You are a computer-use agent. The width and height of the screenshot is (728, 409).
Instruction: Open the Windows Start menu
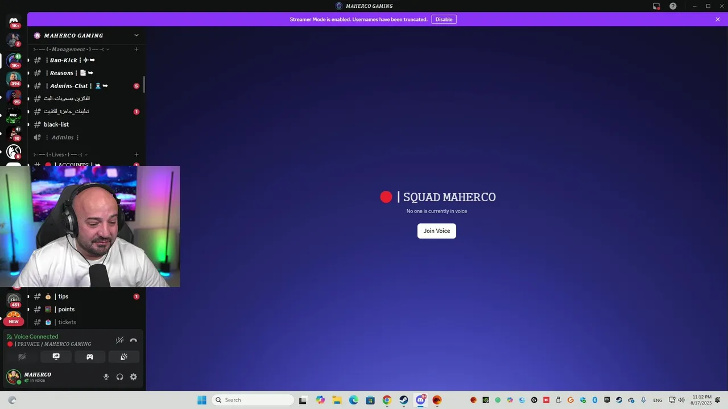[202, 400]
